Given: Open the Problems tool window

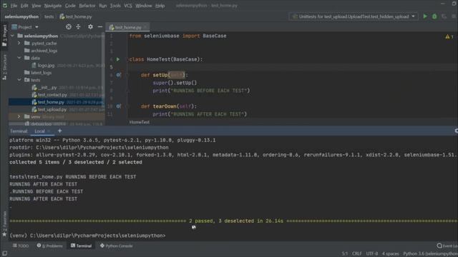Looking at the screenshot, I should click(x=49, y=246).
